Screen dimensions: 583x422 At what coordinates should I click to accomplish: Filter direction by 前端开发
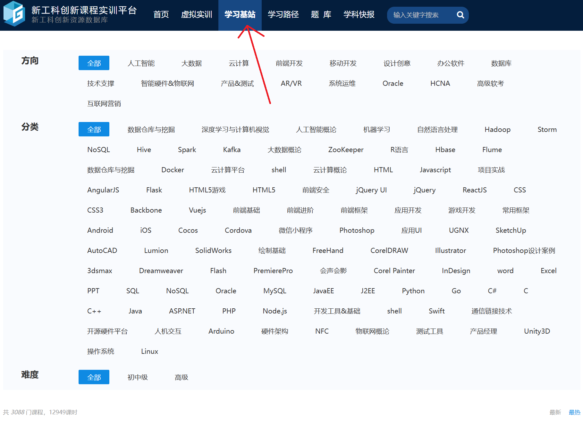tap(289, 63)
